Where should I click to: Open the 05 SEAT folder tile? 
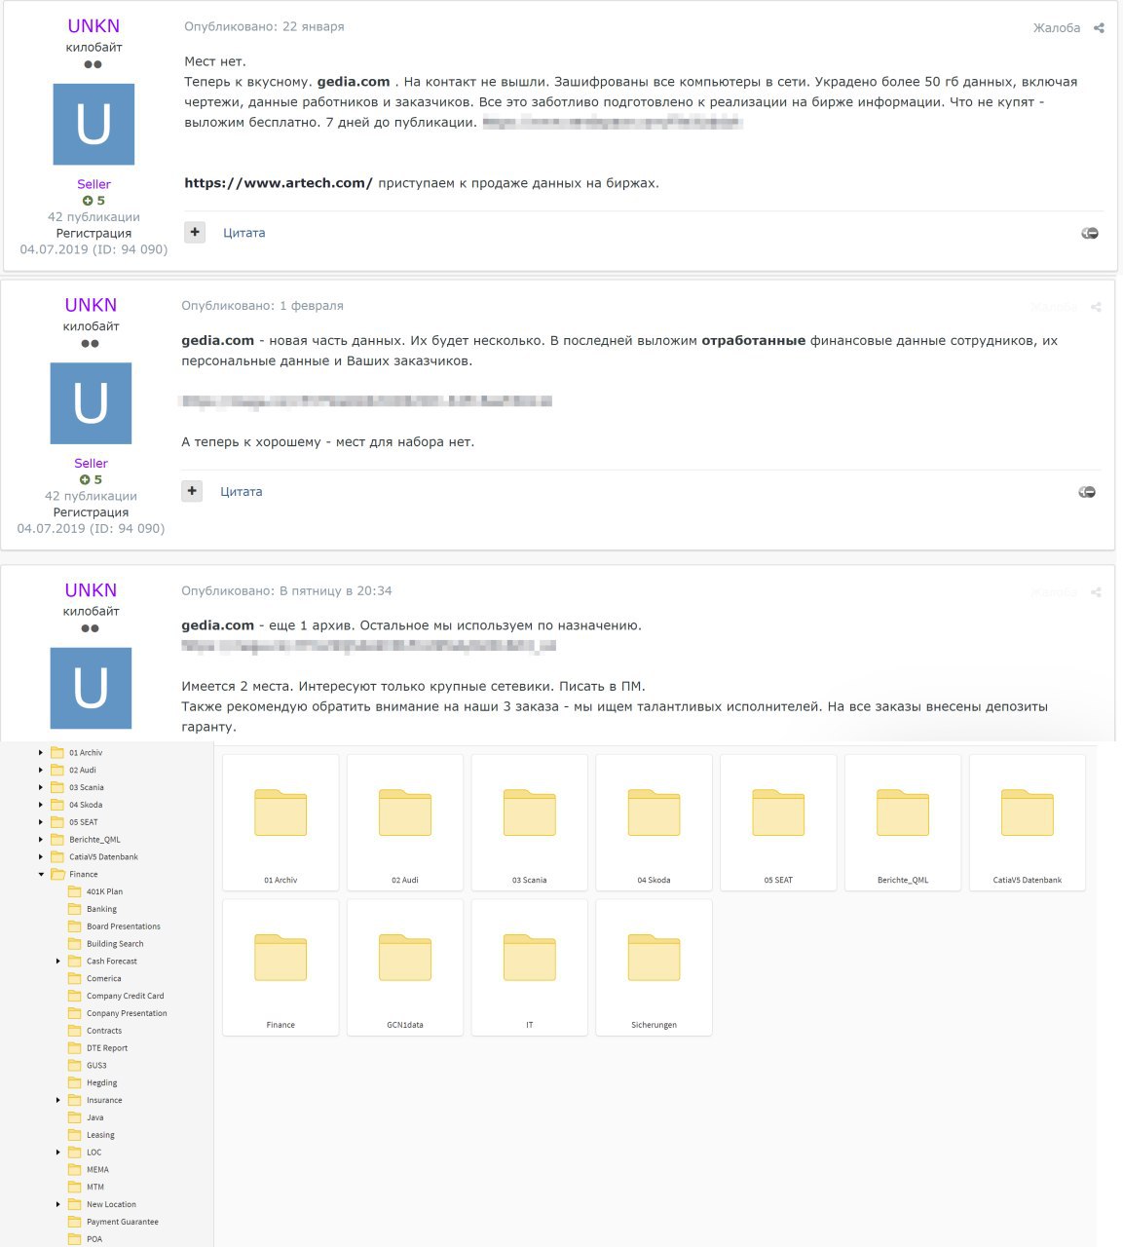pyautogui.click(x=778, y=822)
